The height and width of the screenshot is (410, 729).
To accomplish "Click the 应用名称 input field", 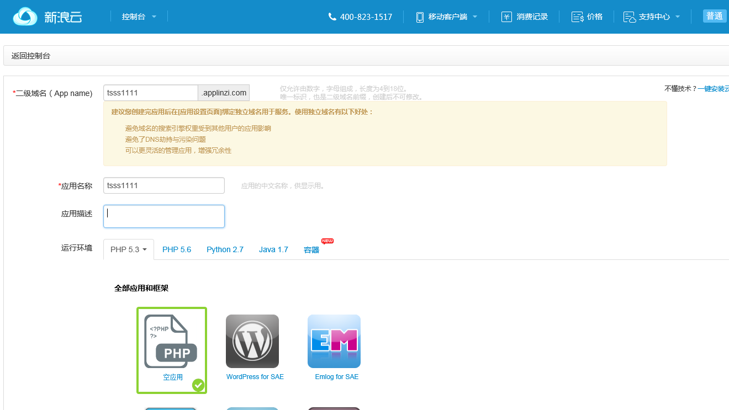I will [164, 185].
